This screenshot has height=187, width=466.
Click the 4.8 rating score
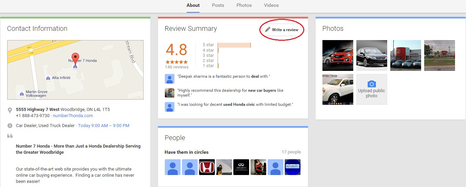pos(176,50)
